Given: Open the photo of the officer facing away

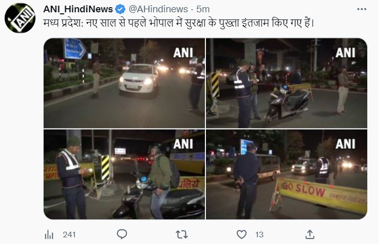Looking at the screenshot, I should click(x=287, y=174).
